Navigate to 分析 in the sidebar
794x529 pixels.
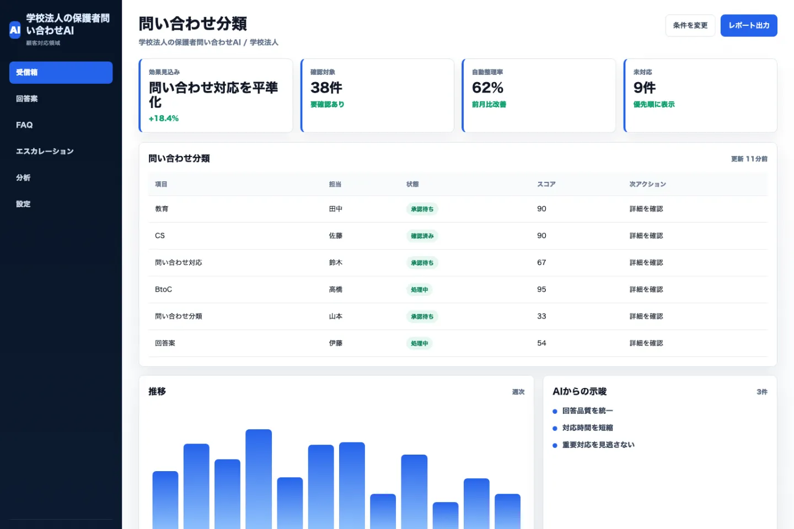(61, 177)
